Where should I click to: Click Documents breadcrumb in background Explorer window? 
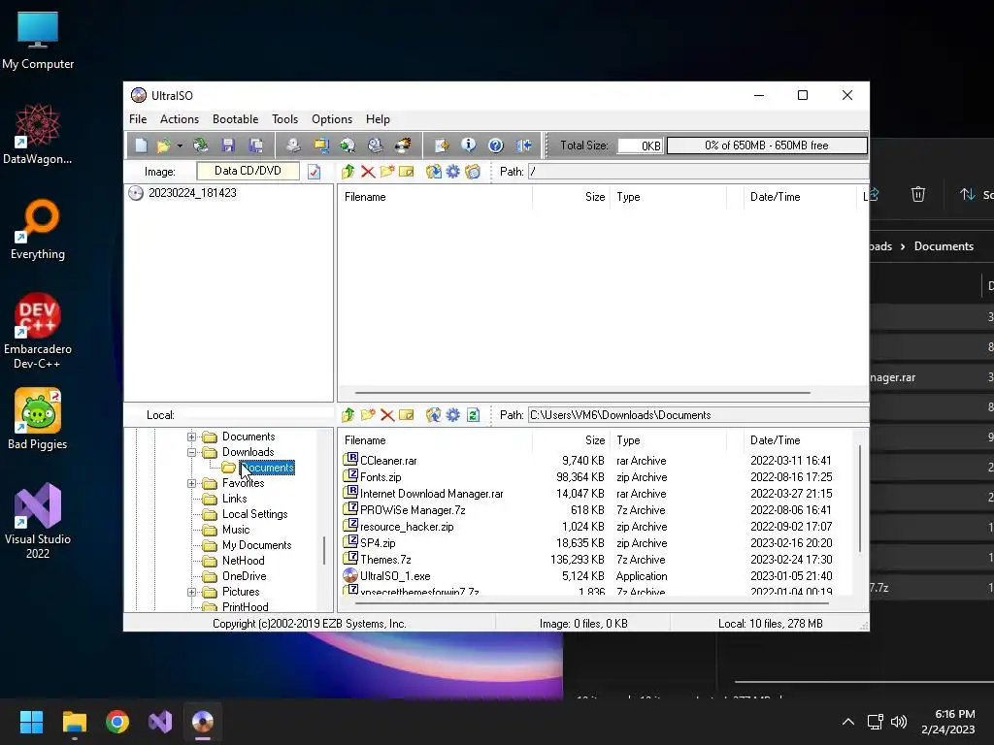pyautogui.click(x=944, y=246)
